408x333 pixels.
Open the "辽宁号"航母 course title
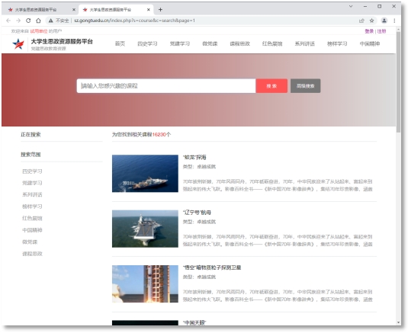pyautogui.click(x=197, y=213)
